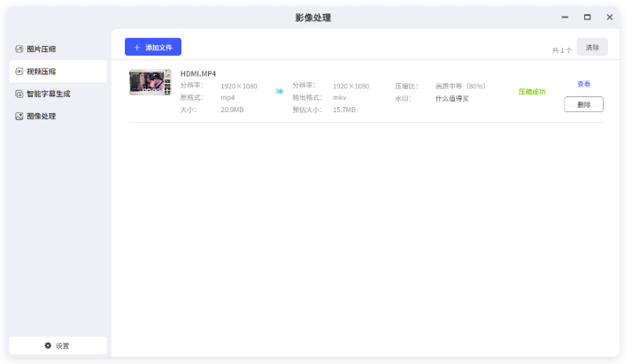Open the 图像处理 sidebar tab

(58, 116)
